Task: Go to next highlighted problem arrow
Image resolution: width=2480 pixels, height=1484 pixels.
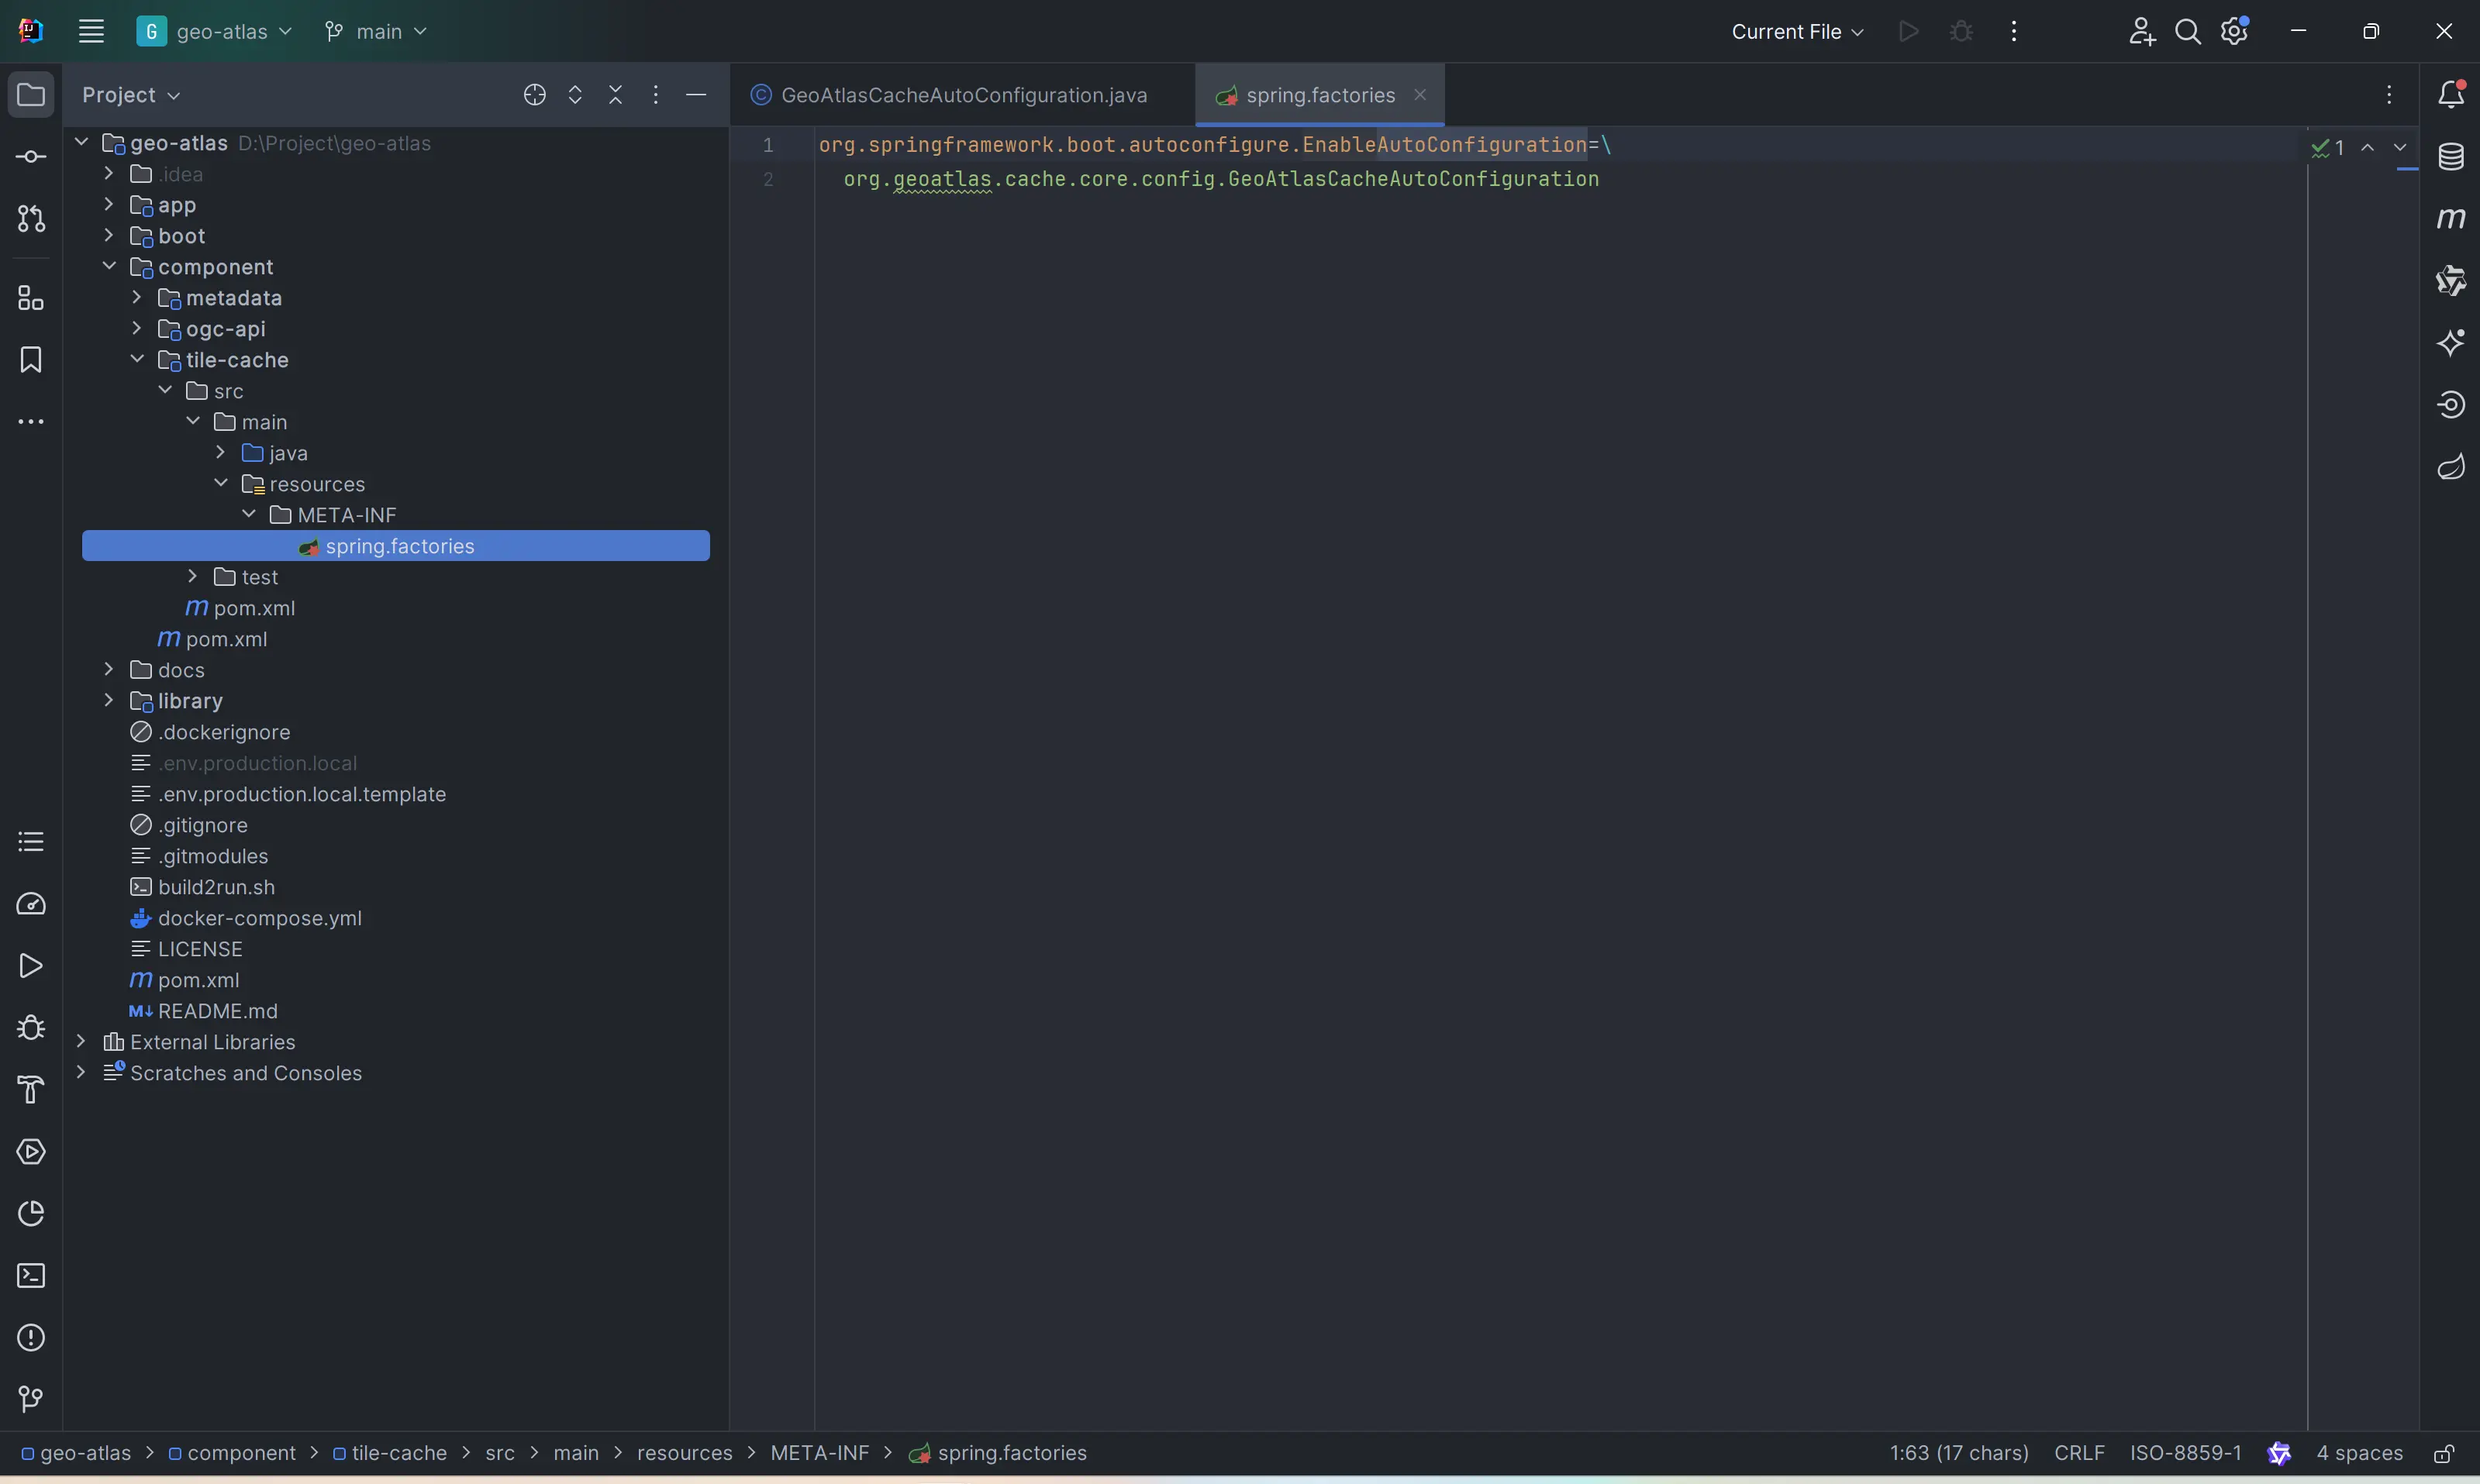Action: [x=2400, y=147]
